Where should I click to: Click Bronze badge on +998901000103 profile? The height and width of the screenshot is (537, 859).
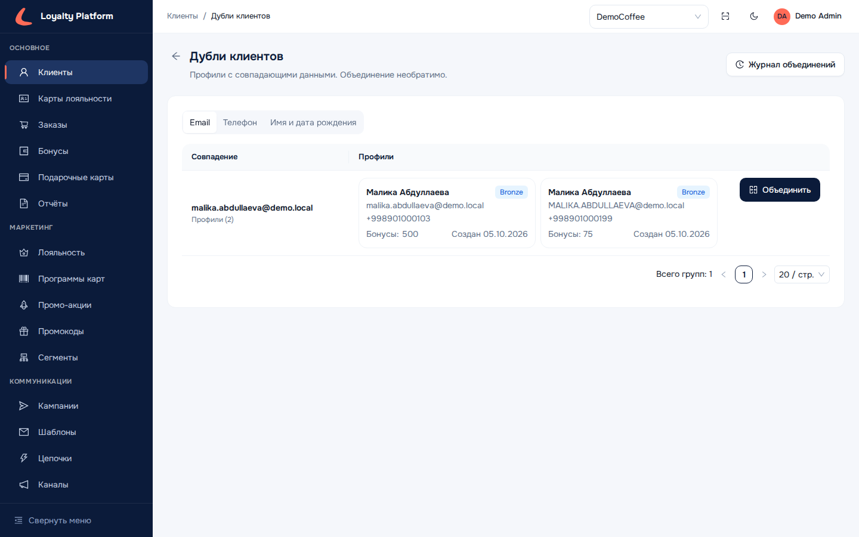pos(511,192)
